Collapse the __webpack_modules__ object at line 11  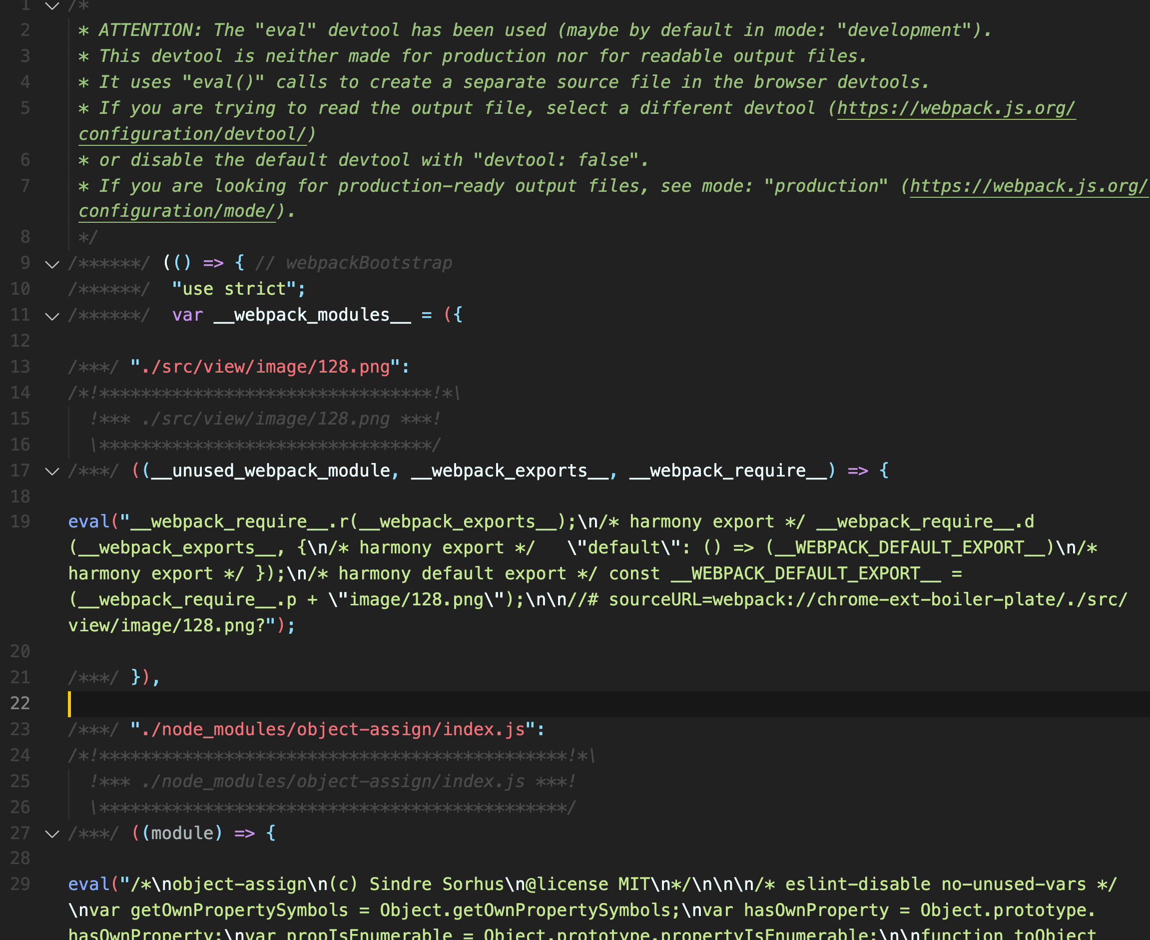coord(52,316)
